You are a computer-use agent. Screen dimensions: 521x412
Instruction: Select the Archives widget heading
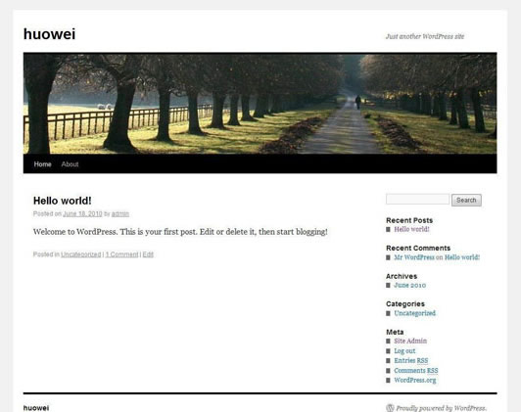click(x=402, y=276)
